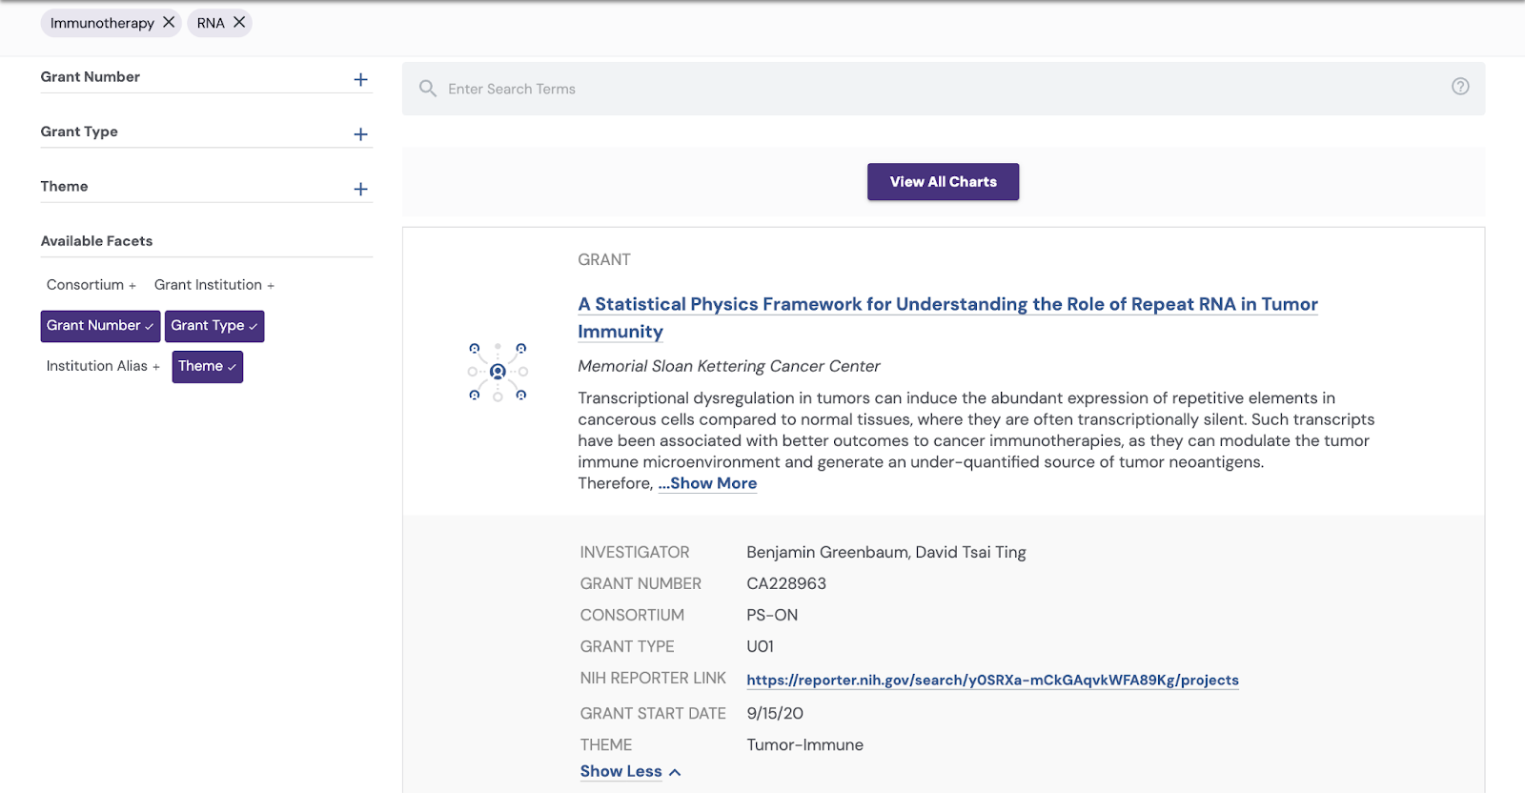Open the Statistical Physics Framework grant title
This screenshot has width=1525, height=793.
click(946, 305)
